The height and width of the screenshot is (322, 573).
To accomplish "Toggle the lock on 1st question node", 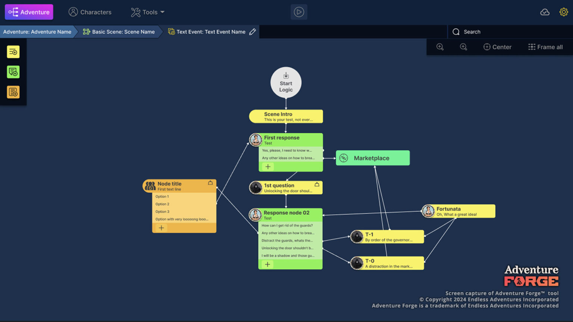I will coord(317,184).
